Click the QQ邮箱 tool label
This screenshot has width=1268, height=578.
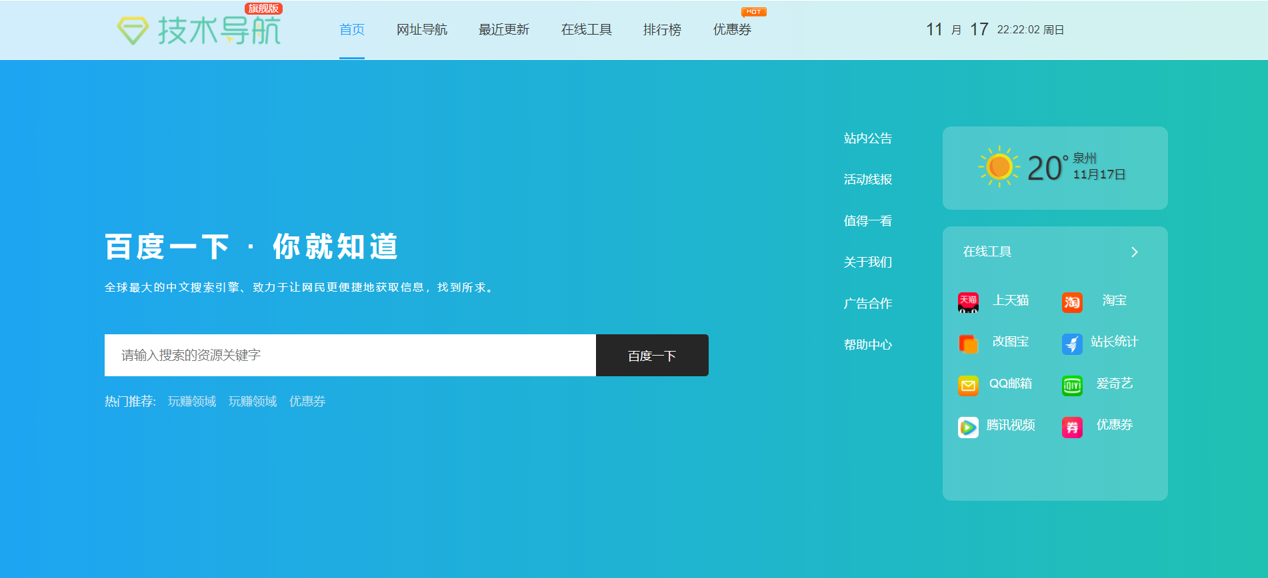1011,384
